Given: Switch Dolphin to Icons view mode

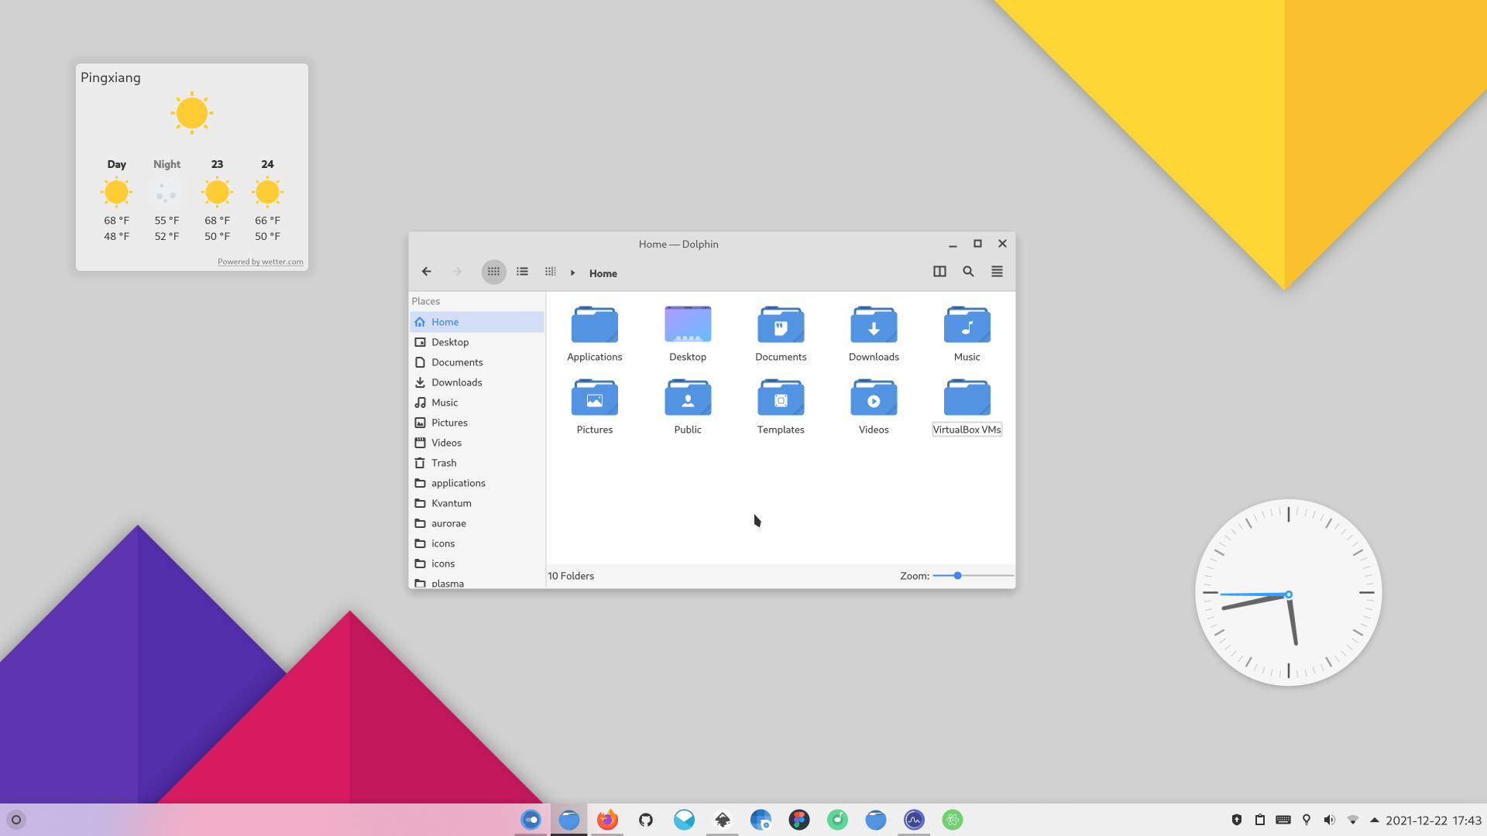Looking at the screenshot, I should pos(493,272).
